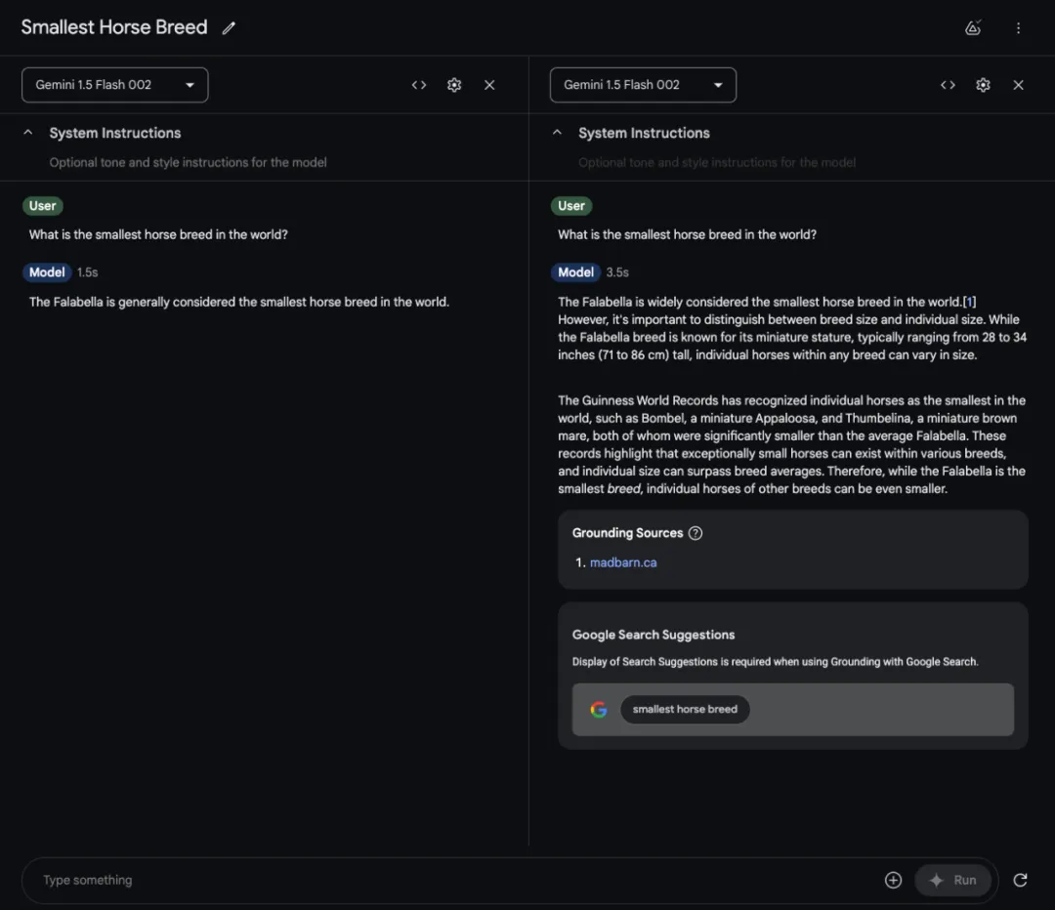Image resolution: width=1055 pixels, height=910 pixels.
Task: Open the save to Drive icon
Action: (973, 27)
